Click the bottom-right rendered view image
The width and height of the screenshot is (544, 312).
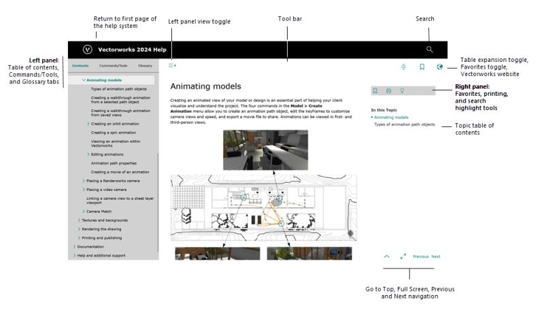click(309, 254)
